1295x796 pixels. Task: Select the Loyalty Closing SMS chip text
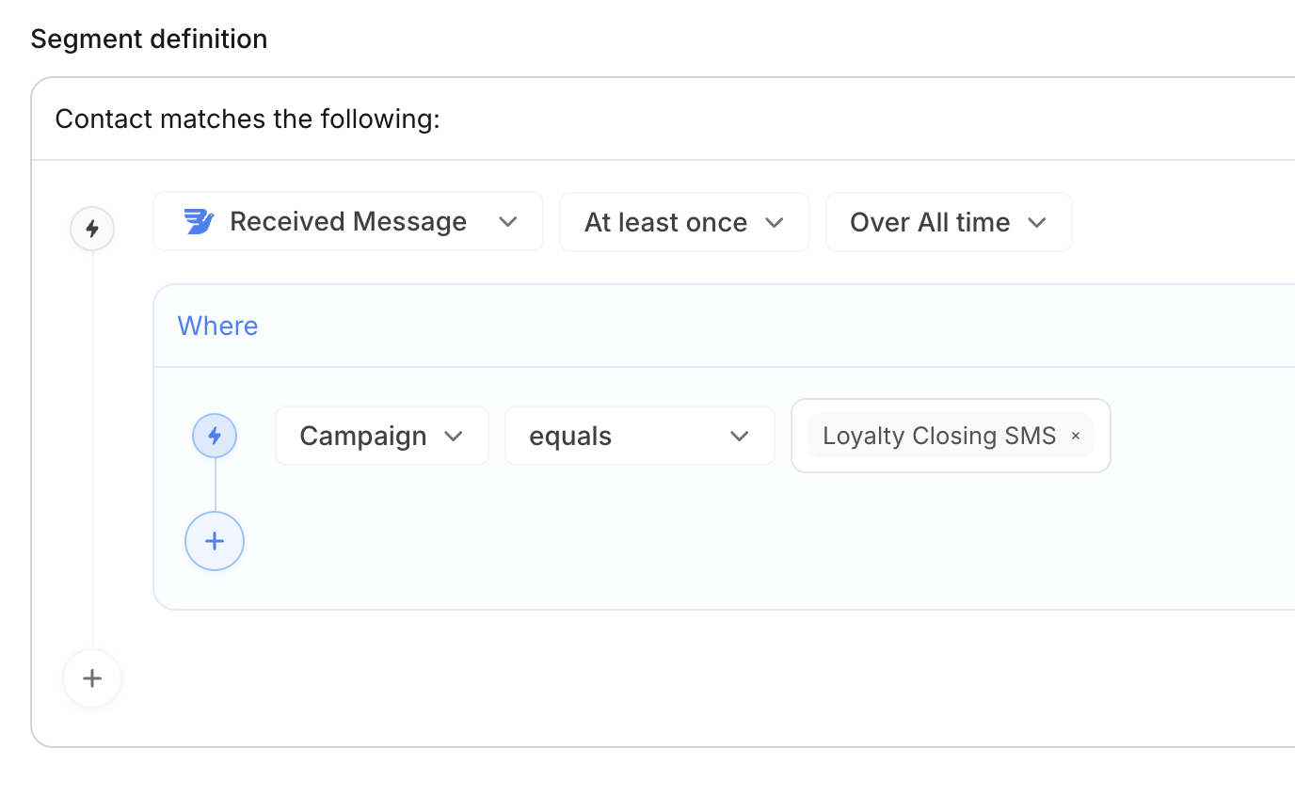click(x=938, y=436)
